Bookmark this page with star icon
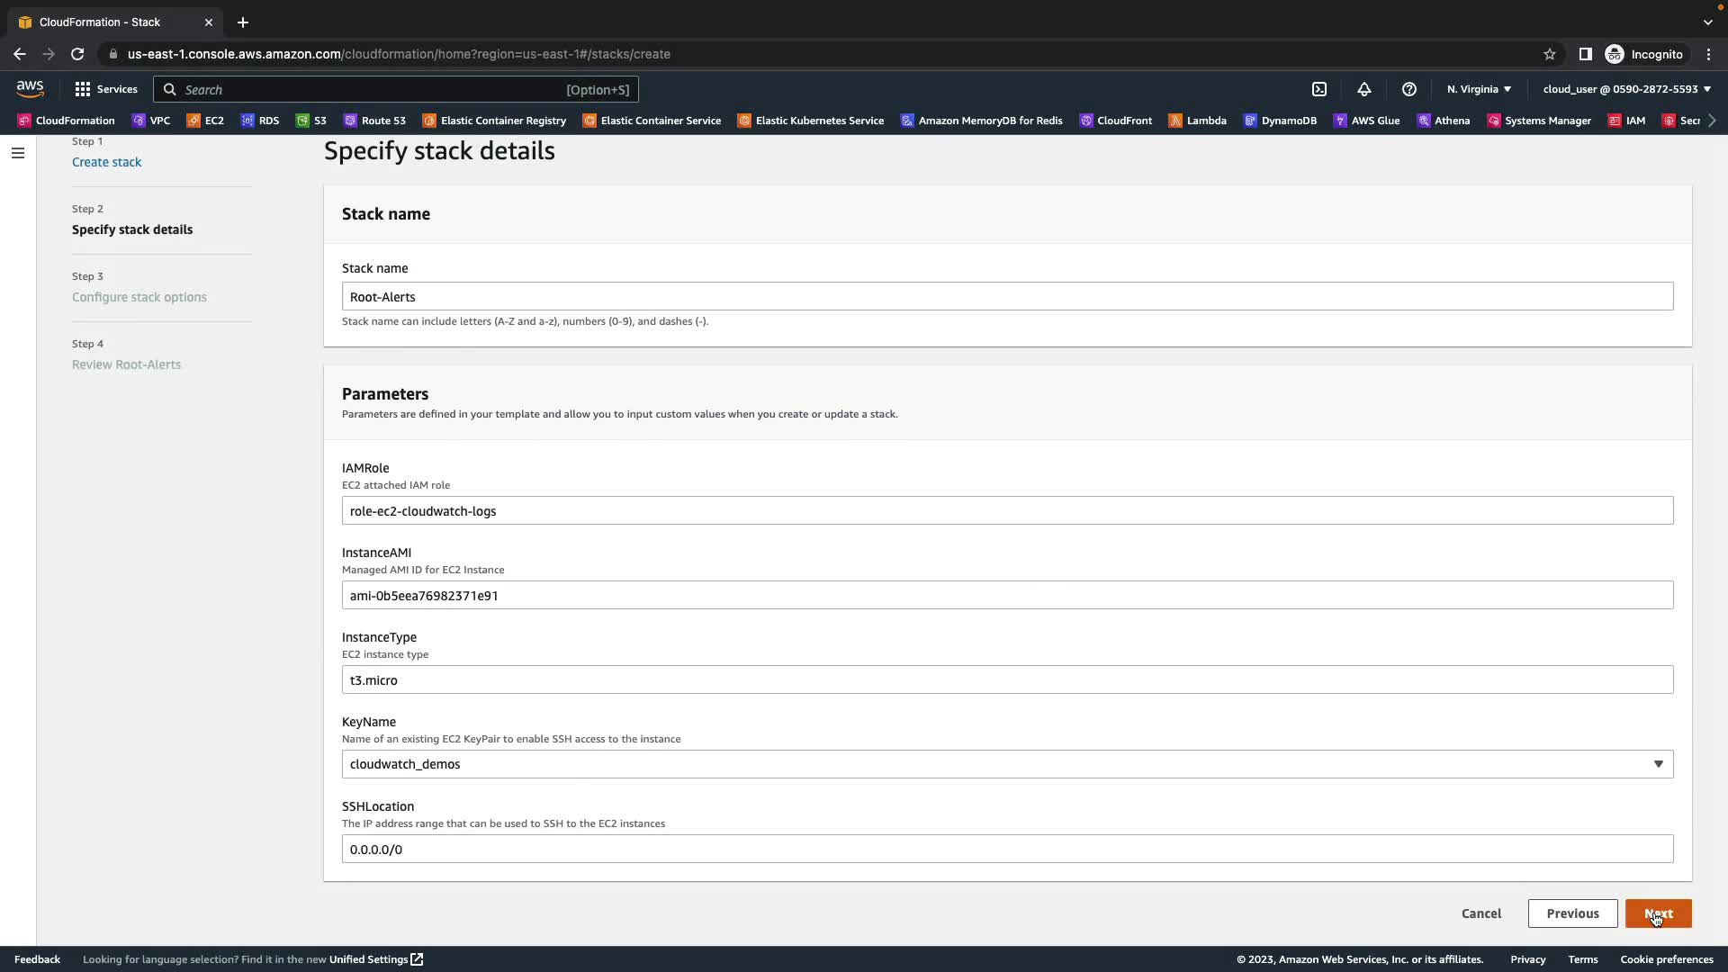Image resolution: width=1728 pixels, height=972 pixels. click(x=1550, y=54)
